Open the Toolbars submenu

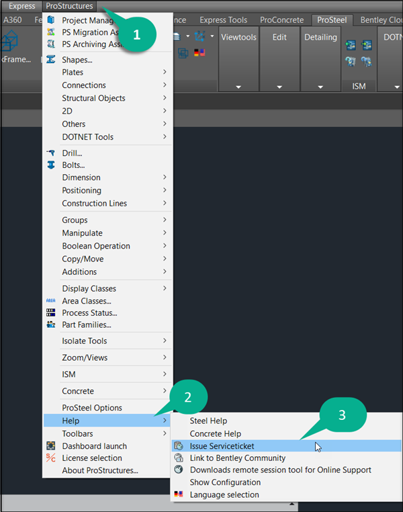107,433
